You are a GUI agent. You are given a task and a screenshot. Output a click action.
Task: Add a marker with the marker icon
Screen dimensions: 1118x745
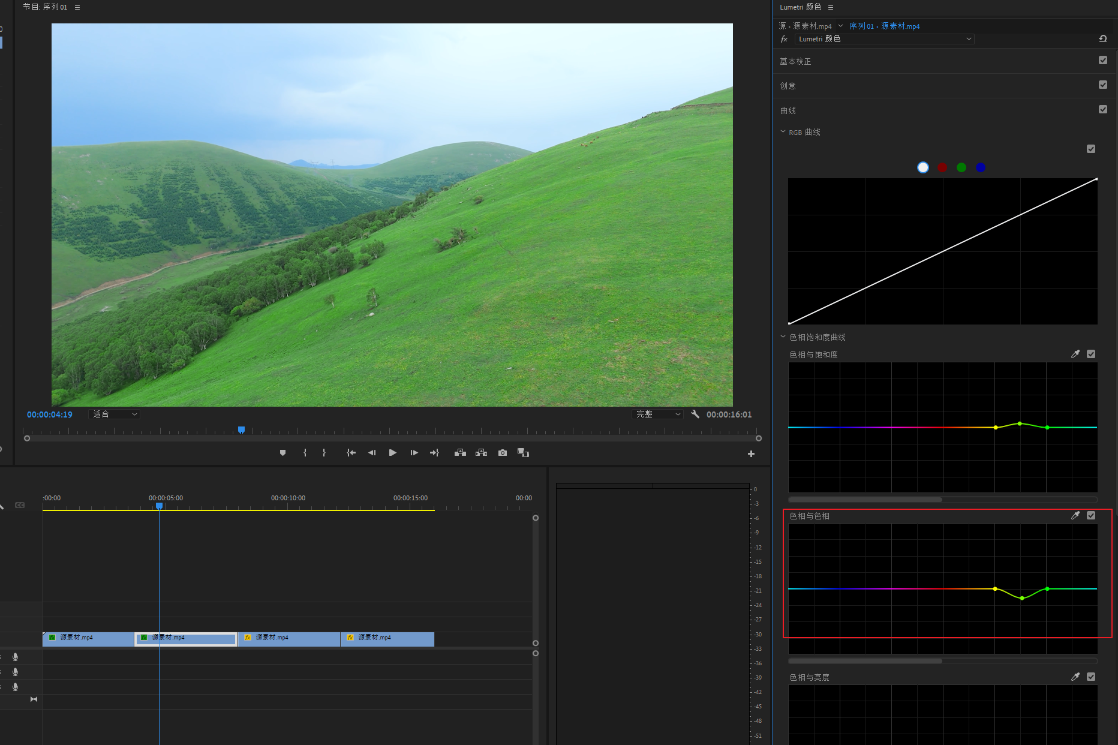click(282, 453)
